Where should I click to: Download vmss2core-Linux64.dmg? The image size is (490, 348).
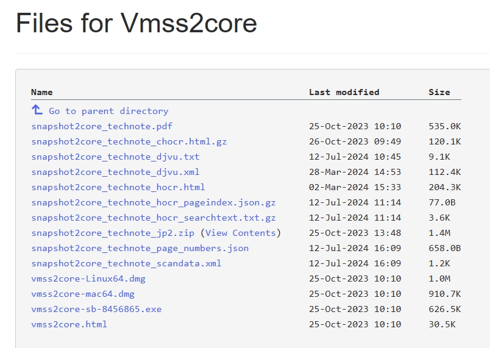pos(88,279)
